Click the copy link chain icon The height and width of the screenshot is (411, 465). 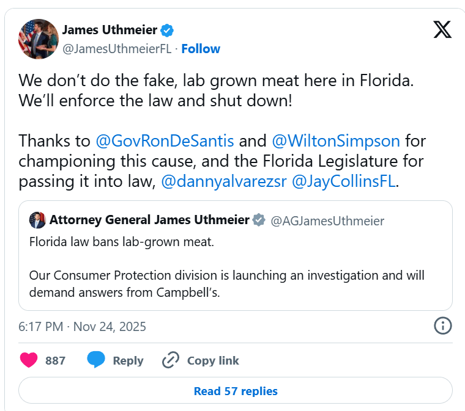point(170,360)
